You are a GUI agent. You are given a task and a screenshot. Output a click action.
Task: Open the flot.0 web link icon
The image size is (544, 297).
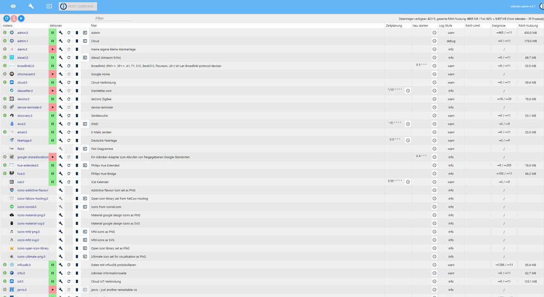(85, 148)
